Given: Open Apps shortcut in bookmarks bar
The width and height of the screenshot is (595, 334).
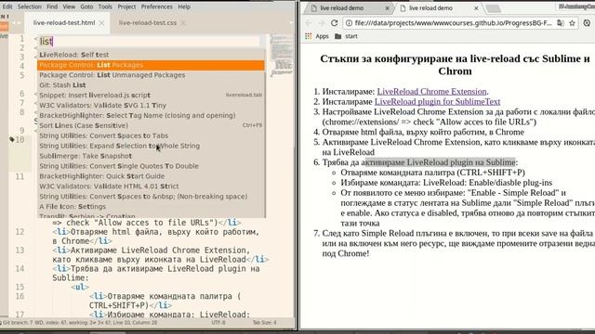Looking at the screenshot, I should (x=317, y=36).
